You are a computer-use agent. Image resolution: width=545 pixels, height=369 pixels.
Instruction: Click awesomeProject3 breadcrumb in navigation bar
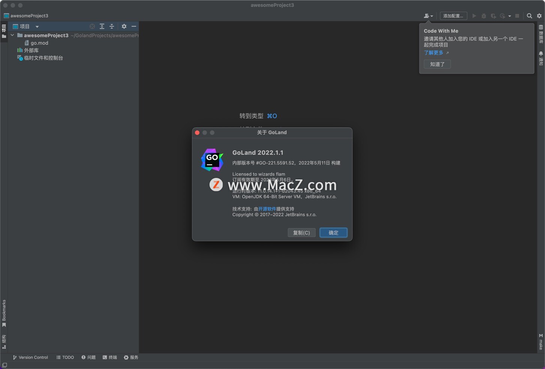point(29,16)
